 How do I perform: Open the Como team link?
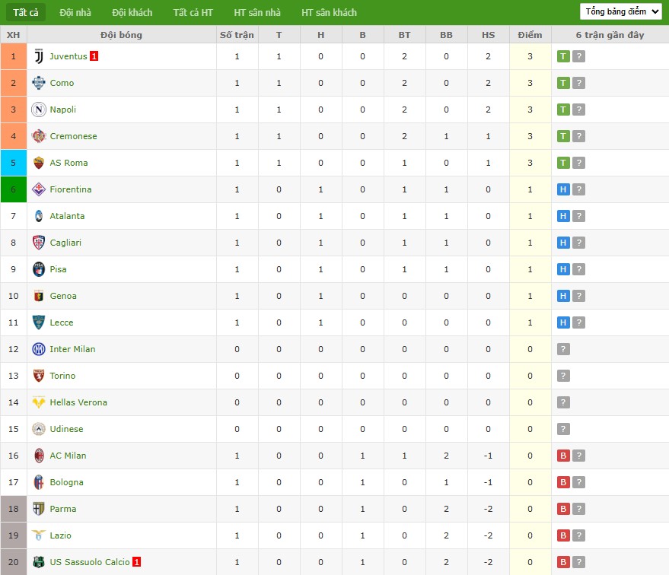[62, 83]
